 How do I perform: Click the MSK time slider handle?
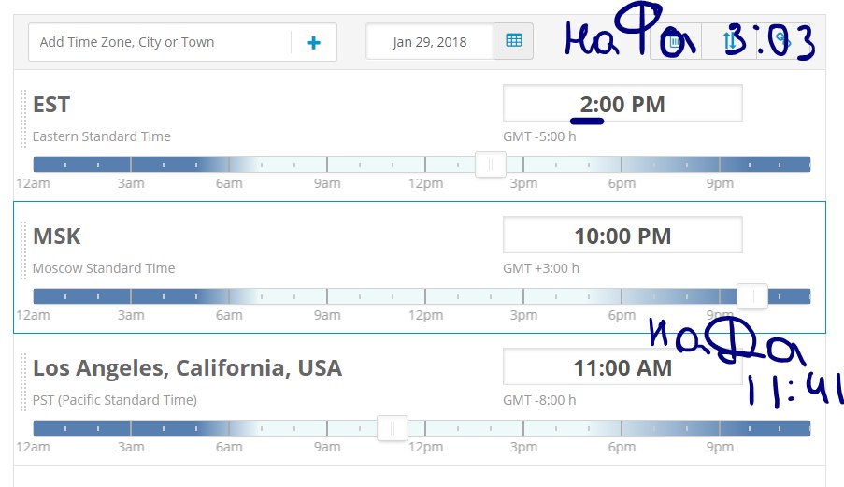click(752, 297)
